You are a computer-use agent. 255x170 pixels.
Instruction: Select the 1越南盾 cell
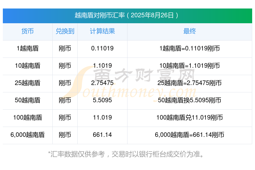tap(27, 48)
